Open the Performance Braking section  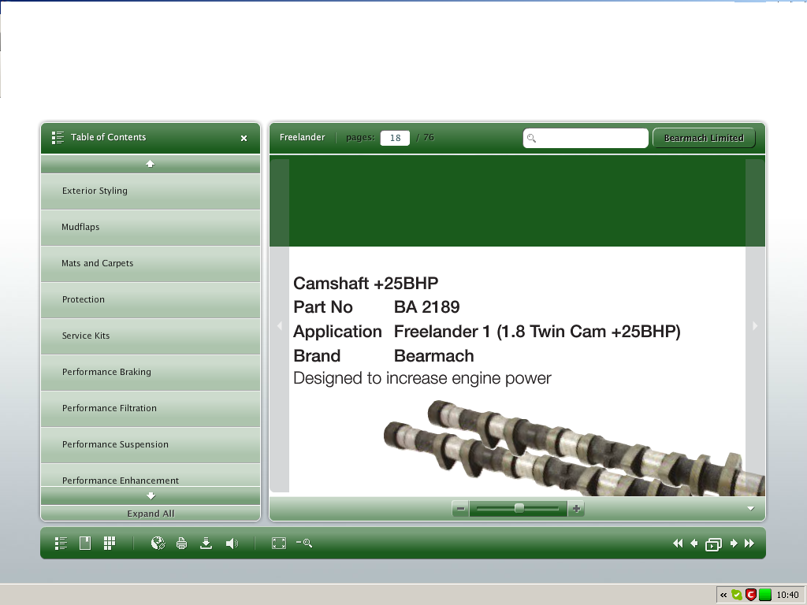point(151,373)
